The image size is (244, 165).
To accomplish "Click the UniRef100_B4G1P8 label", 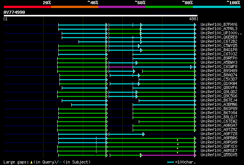I will 219,50.
